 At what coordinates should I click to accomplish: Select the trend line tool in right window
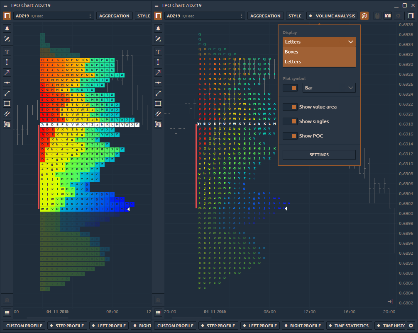(158, 93)
